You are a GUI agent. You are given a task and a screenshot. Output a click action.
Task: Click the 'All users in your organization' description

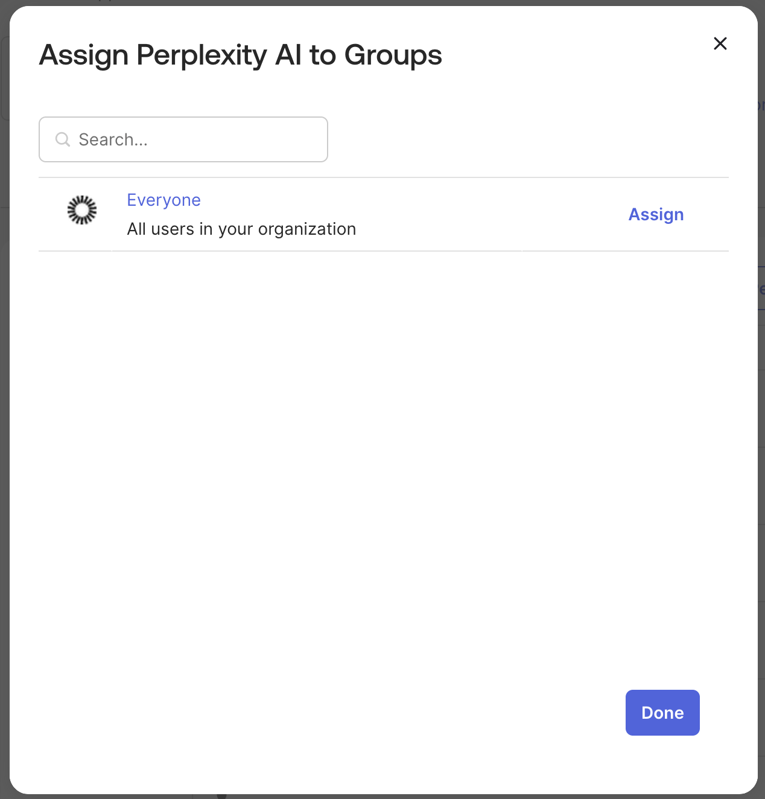241,229
